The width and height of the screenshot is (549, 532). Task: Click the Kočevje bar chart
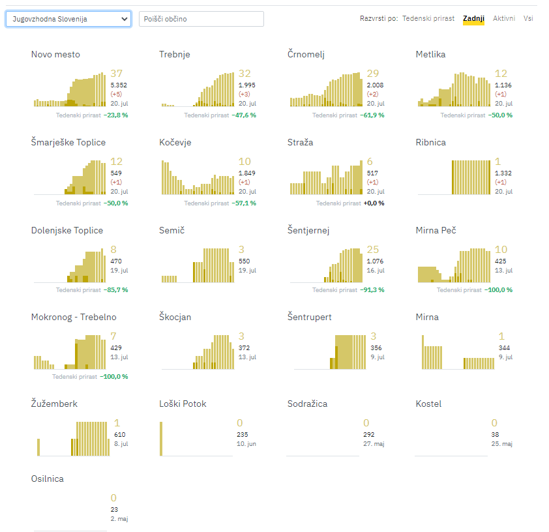(x=198, y=177)
